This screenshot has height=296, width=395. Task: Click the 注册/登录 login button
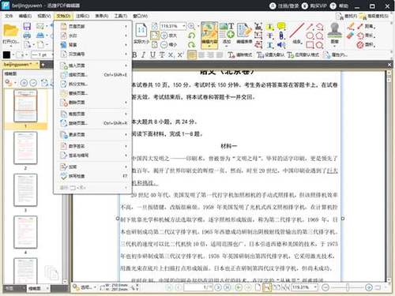click(x=284, y=6)
